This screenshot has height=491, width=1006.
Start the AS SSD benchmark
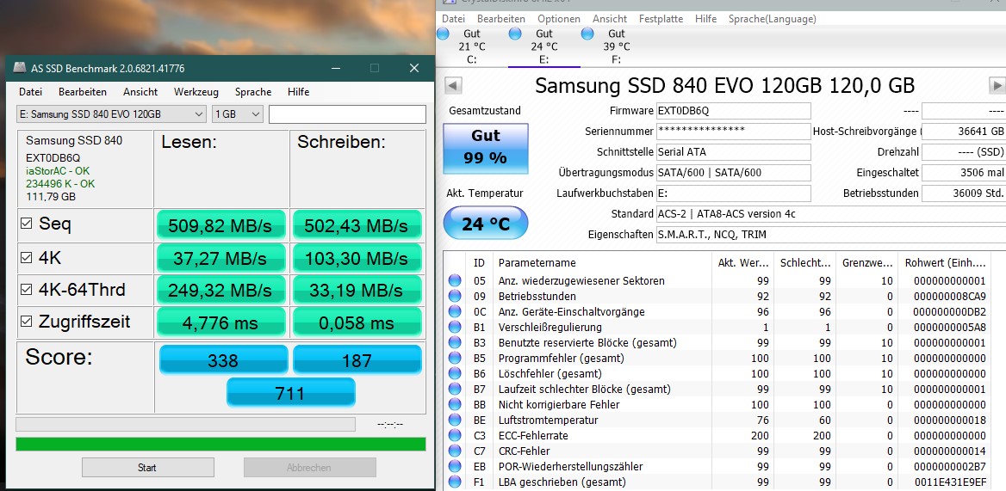tap(147, 467)
